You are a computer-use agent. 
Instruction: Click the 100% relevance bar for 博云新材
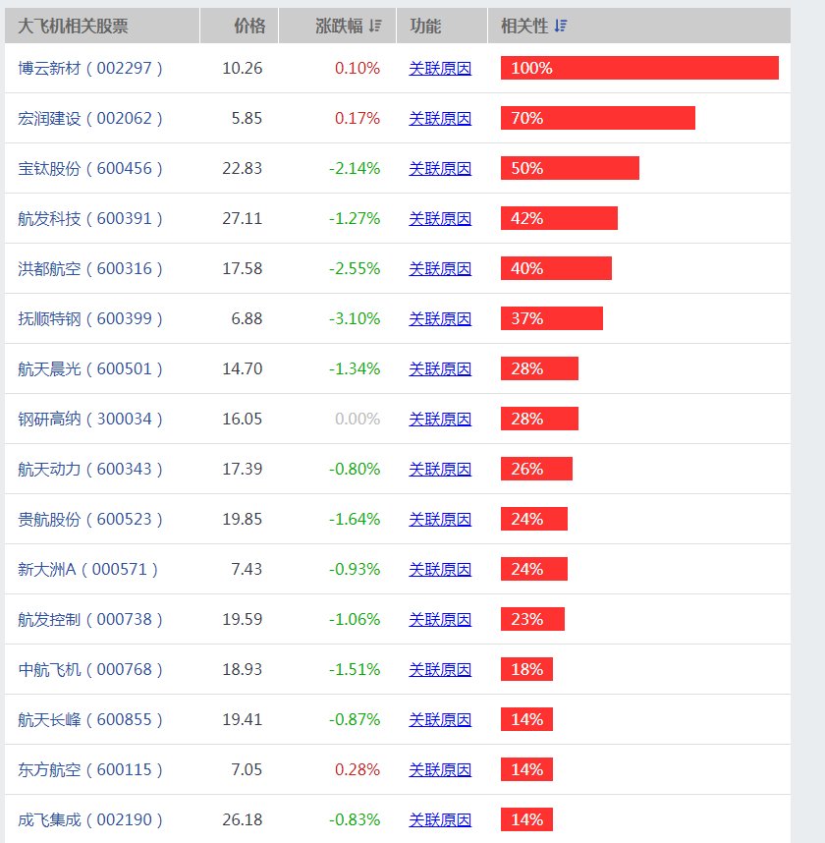pyautogui.click(x=638, y=68)
